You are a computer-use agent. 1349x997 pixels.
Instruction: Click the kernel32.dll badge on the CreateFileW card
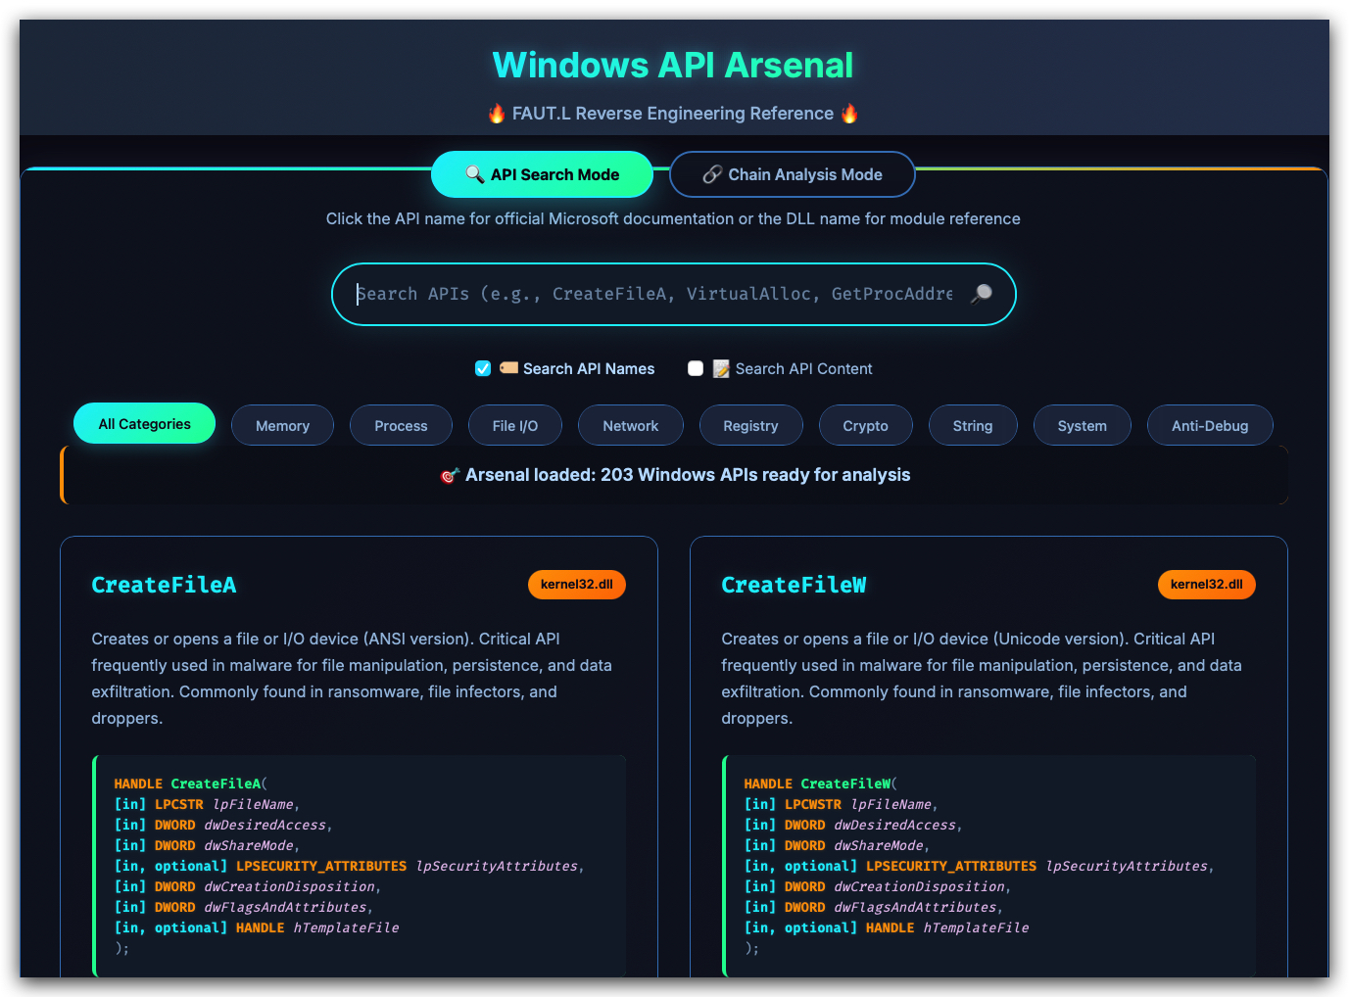tap(1207, 585)
